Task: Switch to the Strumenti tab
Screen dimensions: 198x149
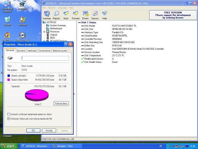Action: coord(21,51)
